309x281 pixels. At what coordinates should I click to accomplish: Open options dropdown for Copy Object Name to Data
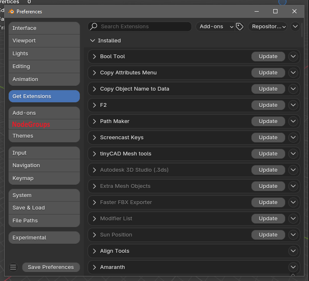point(293,89)
